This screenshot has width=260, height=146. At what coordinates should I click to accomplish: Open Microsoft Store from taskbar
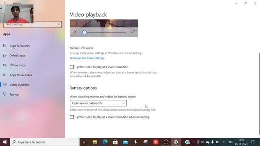[x=115, y=142]
